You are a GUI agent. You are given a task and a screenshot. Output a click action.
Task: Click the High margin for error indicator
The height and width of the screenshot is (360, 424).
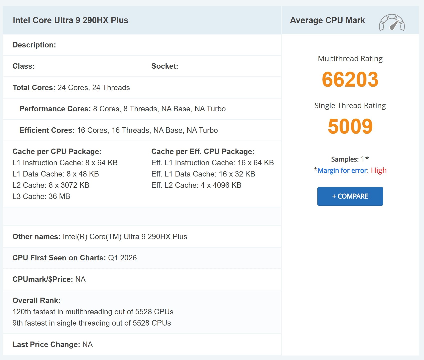[379, 170]
